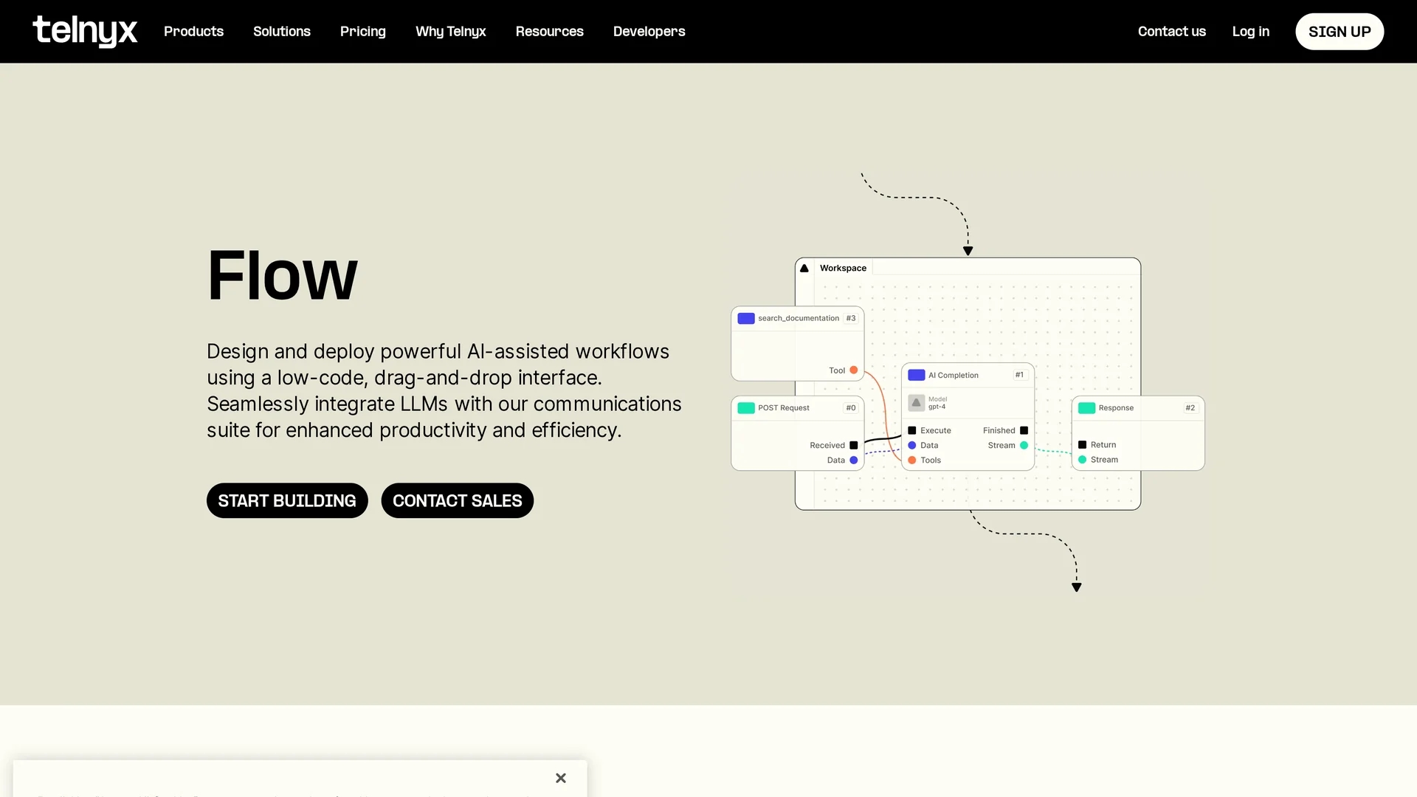
Task: Click the blue Data port on AI Completion
Action: (912, 445)
